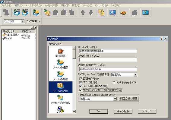Toggle 認証を許可(A) checkbox

click(81, 79)
